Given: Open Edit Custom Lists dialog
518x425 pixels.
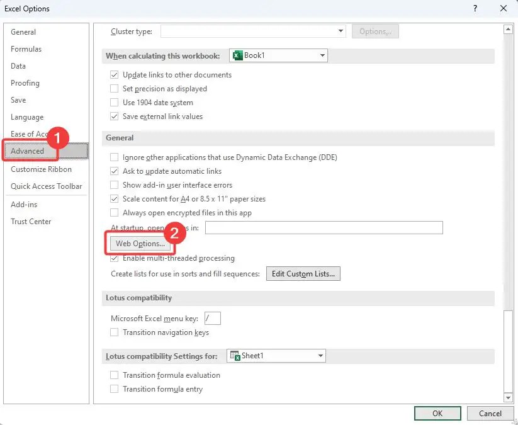Looking at the screenshot, I should [303, 274].
